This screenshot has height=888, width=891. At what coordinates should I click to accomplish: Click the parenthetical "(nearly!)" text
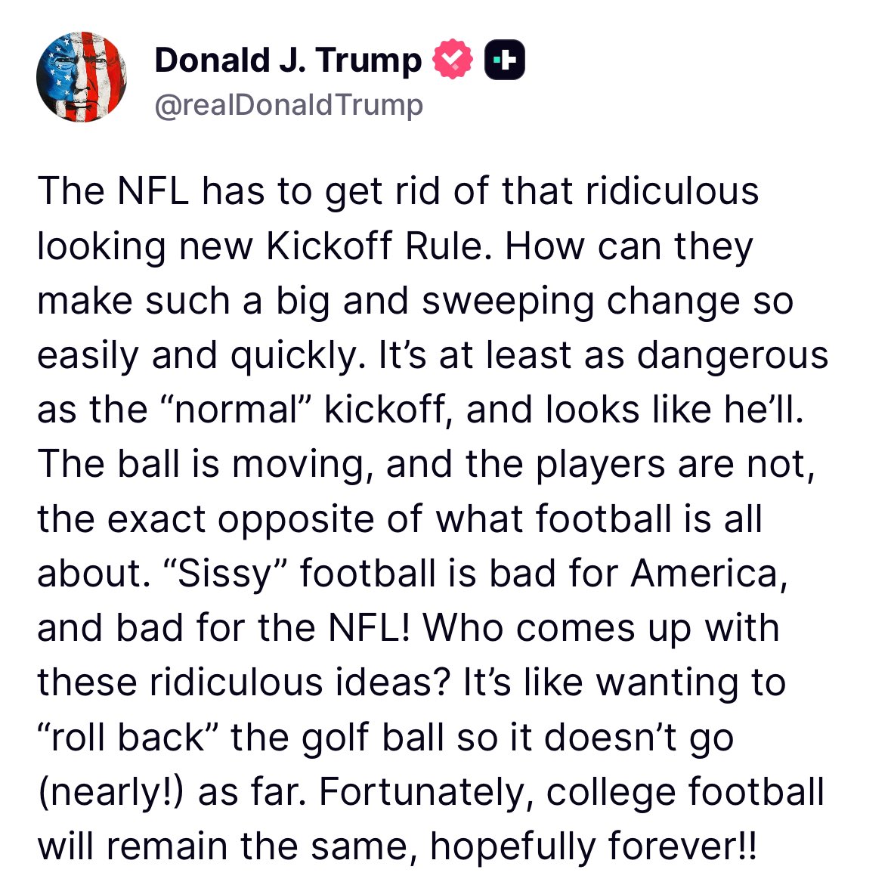[x=111, y=793]
